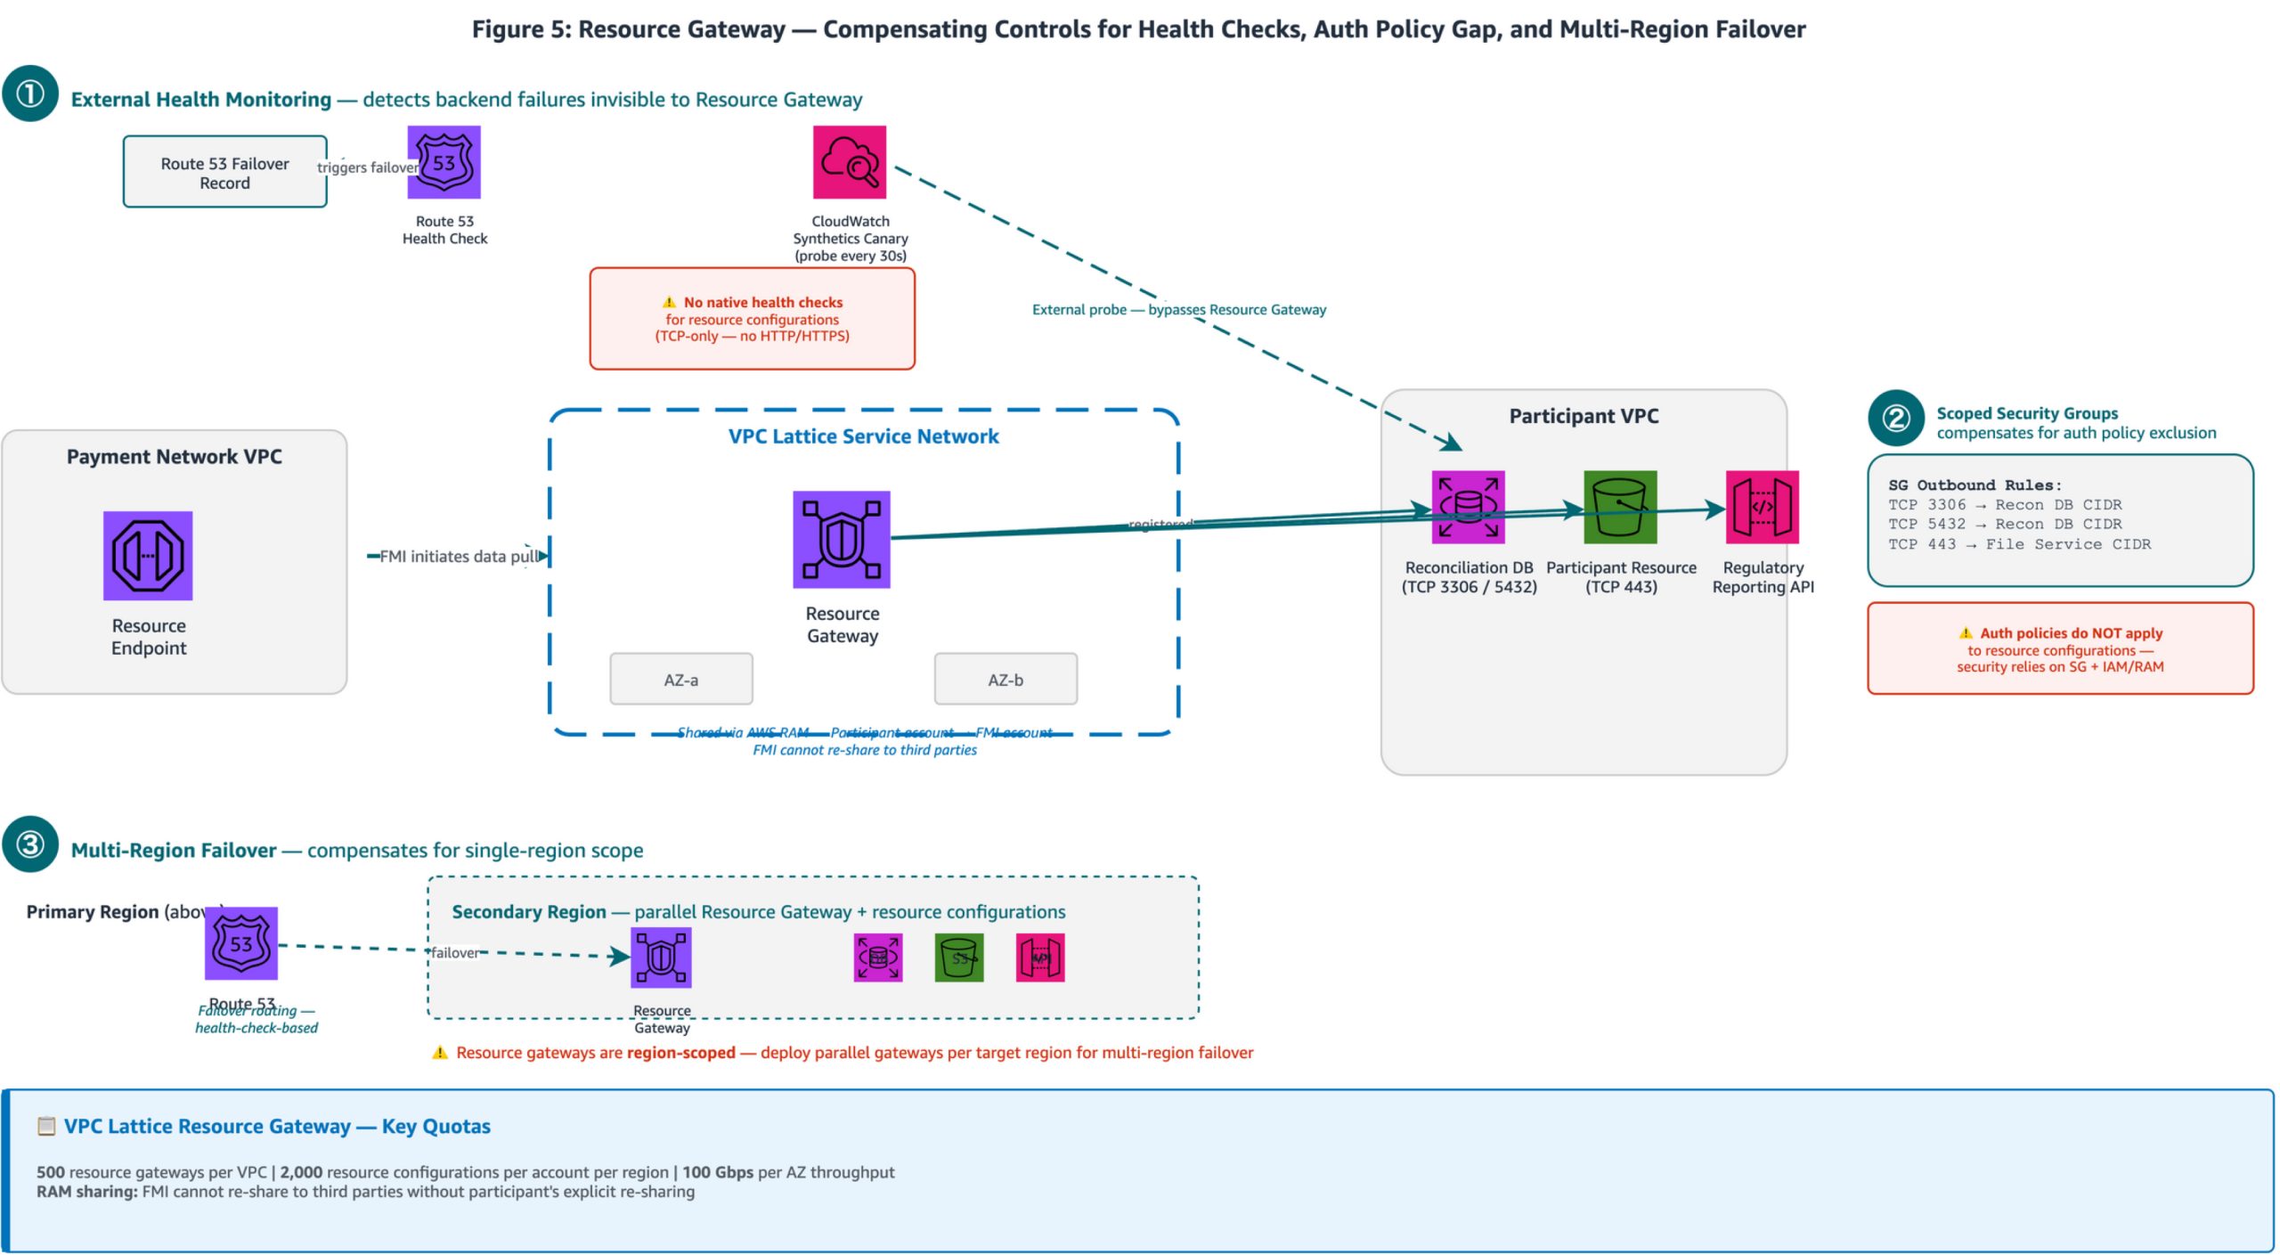The height and width of the screenshot is (1255, 2280).
Task: Click 'TCP 5432 → Recon DB CIDR' rule
Action: 2004,525
